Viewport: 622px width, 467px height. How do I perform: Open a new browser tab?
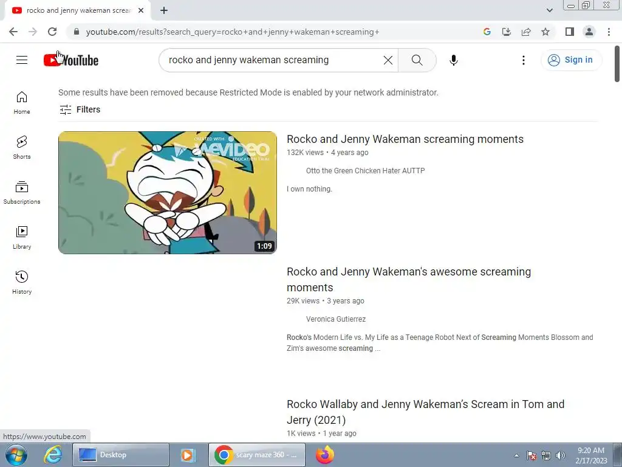click(164, 10)
